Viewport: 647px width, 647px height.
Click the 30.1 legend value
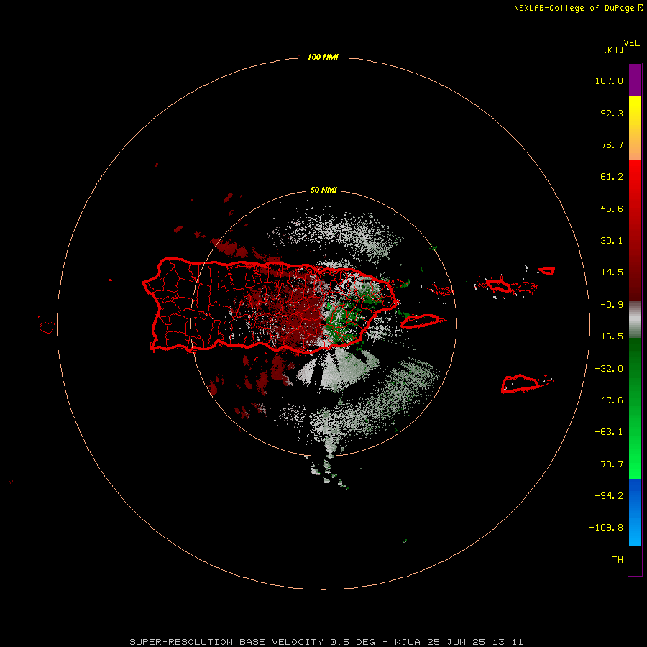[612, 241]
